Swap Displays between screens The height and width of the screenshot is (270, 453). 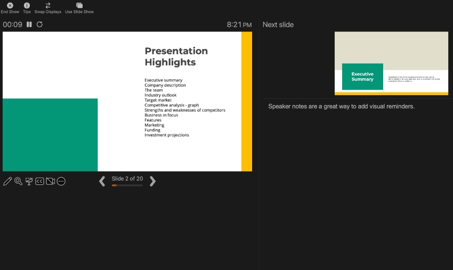pyautogui.click(x=47, y=8)
